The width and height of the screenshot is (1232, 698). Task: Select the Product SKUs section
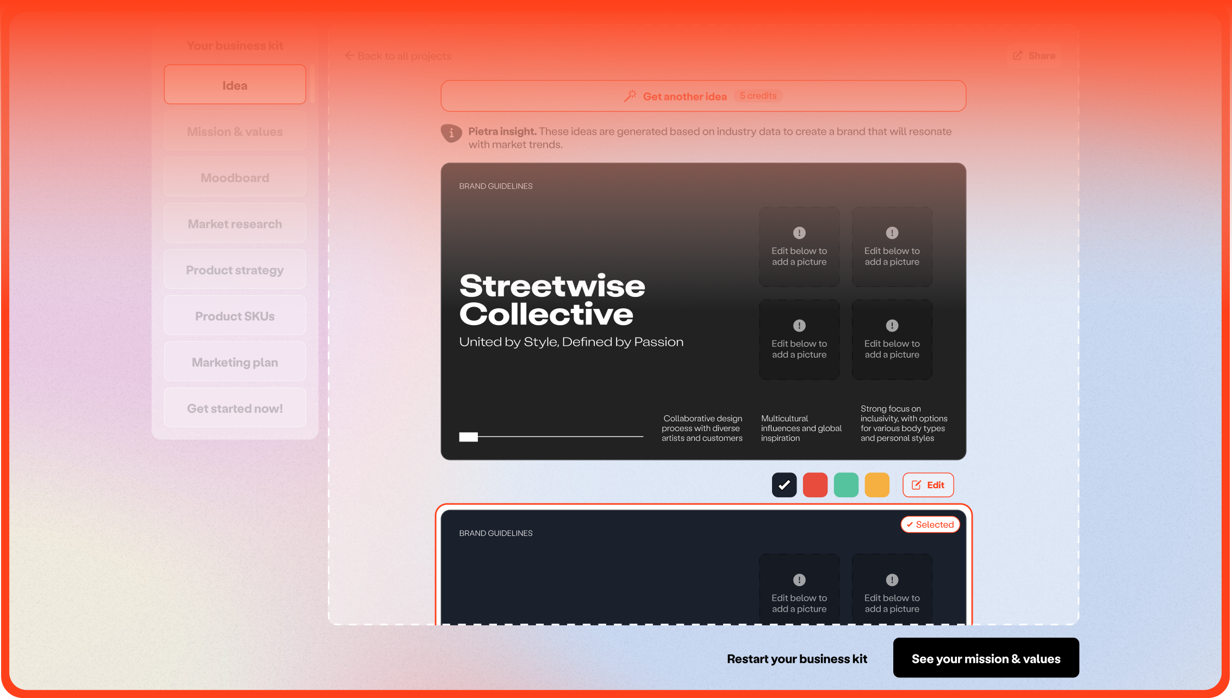pos(235,316)
